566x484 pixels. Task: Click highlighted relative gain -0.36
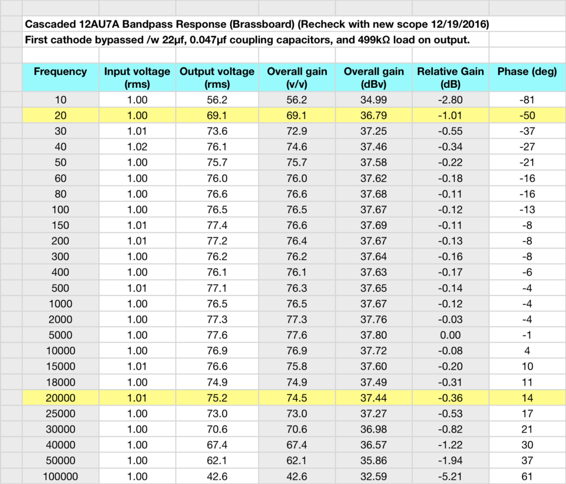click(x=450, y=398)
